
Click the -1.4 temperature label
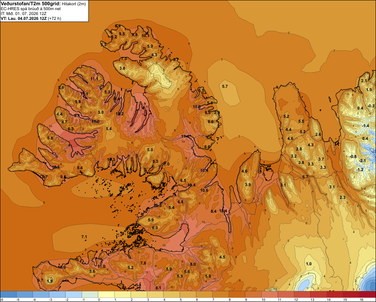pyautogui.click(x=365, y=126)
